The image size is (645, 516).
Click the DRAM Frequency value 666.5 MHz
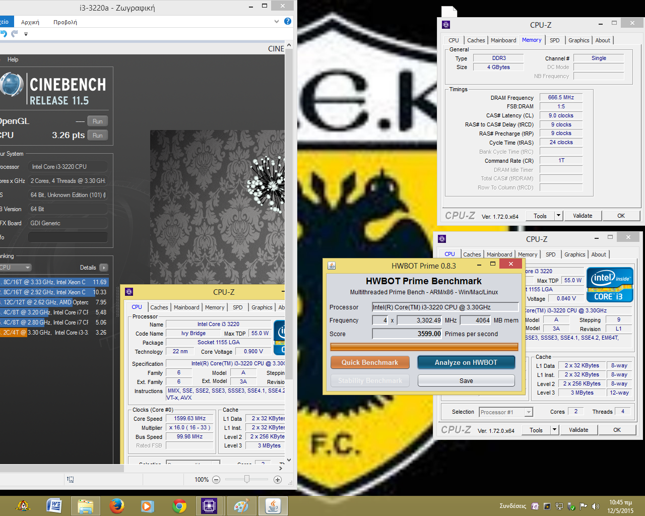(561, 97)
